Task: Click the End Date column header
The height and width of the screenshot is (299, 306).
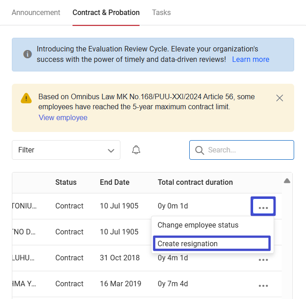Action: 114,182
